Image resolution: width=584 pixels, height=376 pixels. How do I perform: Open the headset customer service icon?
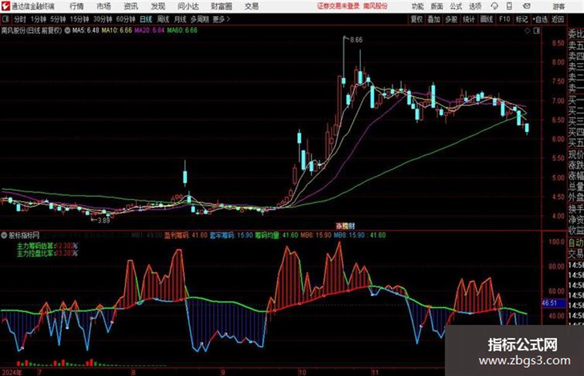click(494, 6)
